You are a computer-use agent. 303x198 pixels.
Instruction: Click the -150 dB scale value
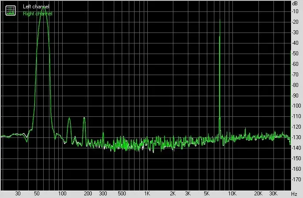tap(296, 158)
